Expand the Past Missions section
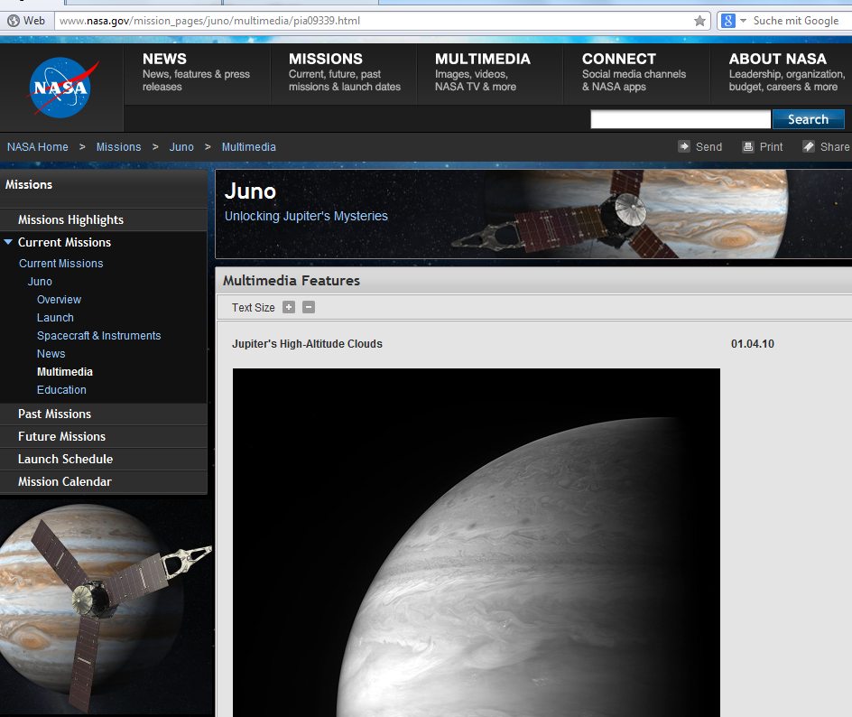Viewport: 852px width, 717px height. [x=54, y=414]
